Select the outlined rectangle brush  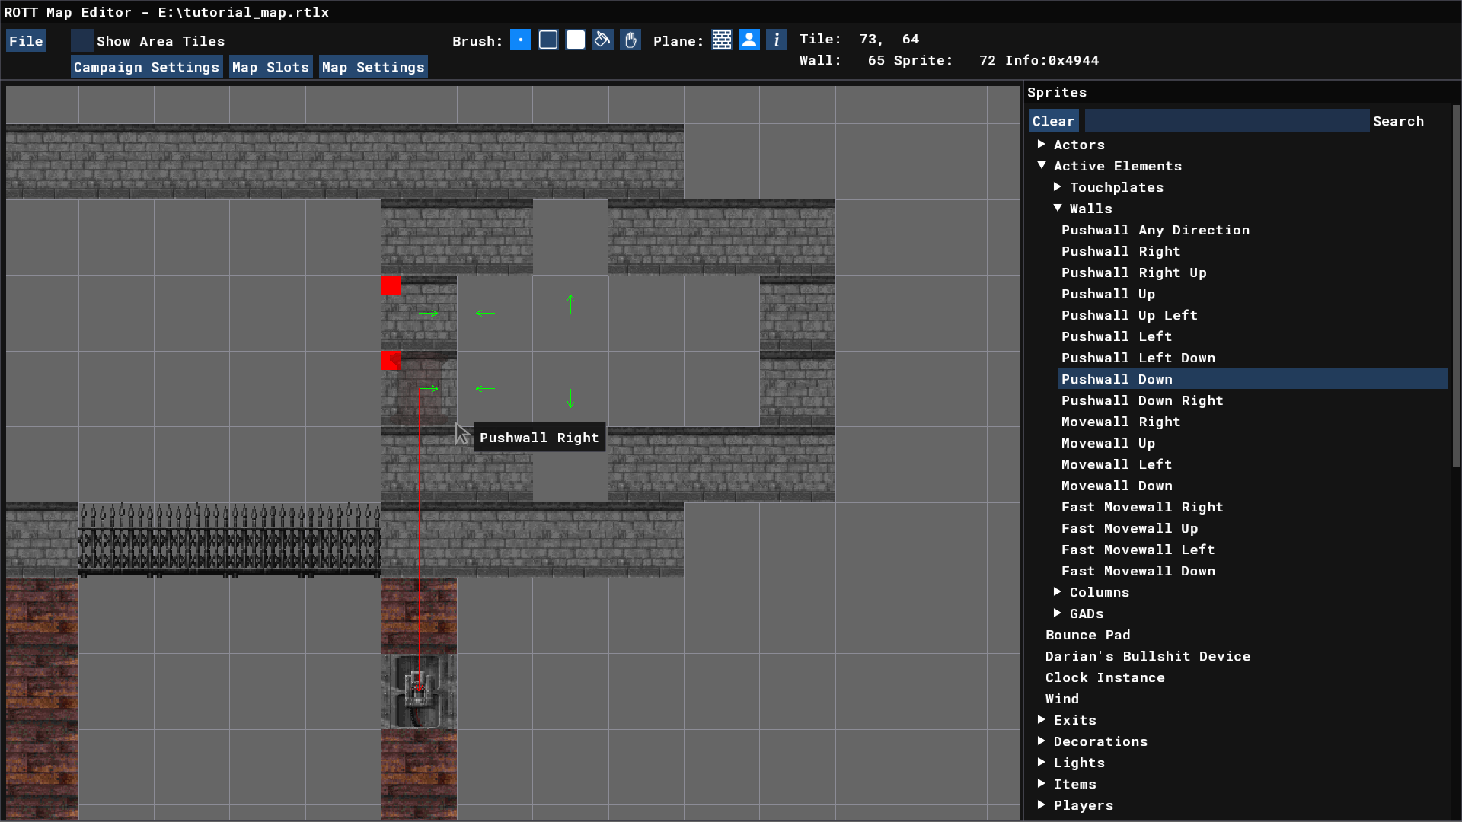(x=548, y=40)
